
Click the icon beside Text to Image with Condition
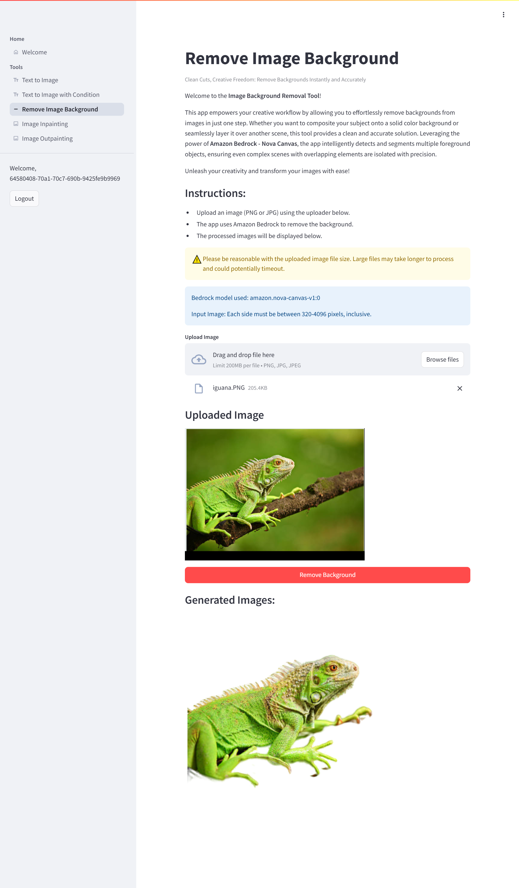pos(16,94)
